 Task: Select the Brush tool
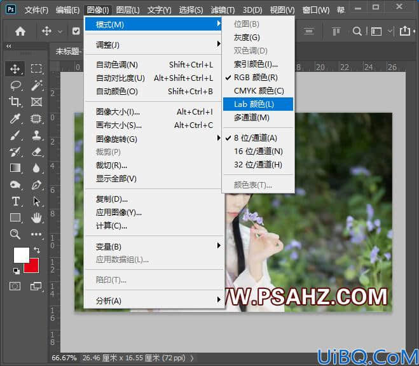pyautogui.click(x=15, y=136)
